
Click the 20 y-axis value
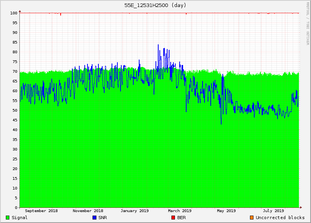coord(15,169)
